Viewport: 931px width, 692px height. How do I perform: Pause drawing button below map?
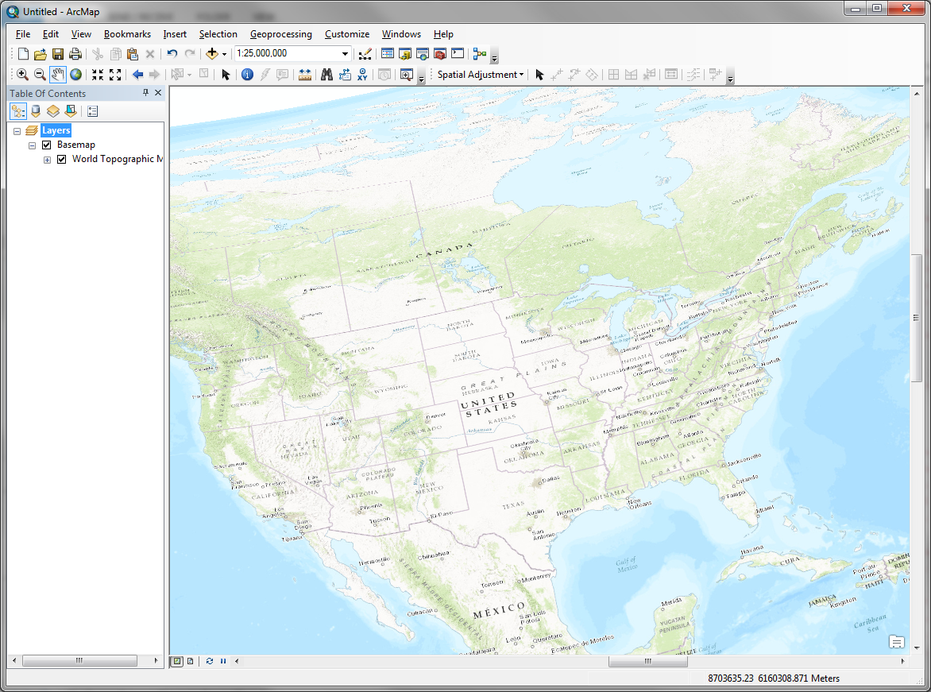coord(223,661)
